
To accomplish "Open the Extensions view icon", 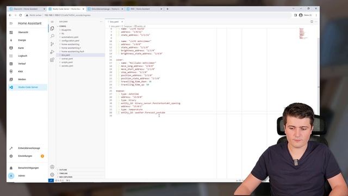I will [x=52, y=60].
